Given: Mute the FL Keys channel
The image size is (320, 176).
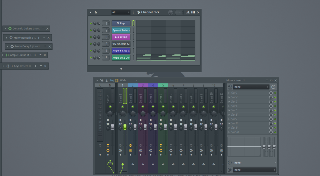Looking at the screenshot, I should (x=91, y=23).
